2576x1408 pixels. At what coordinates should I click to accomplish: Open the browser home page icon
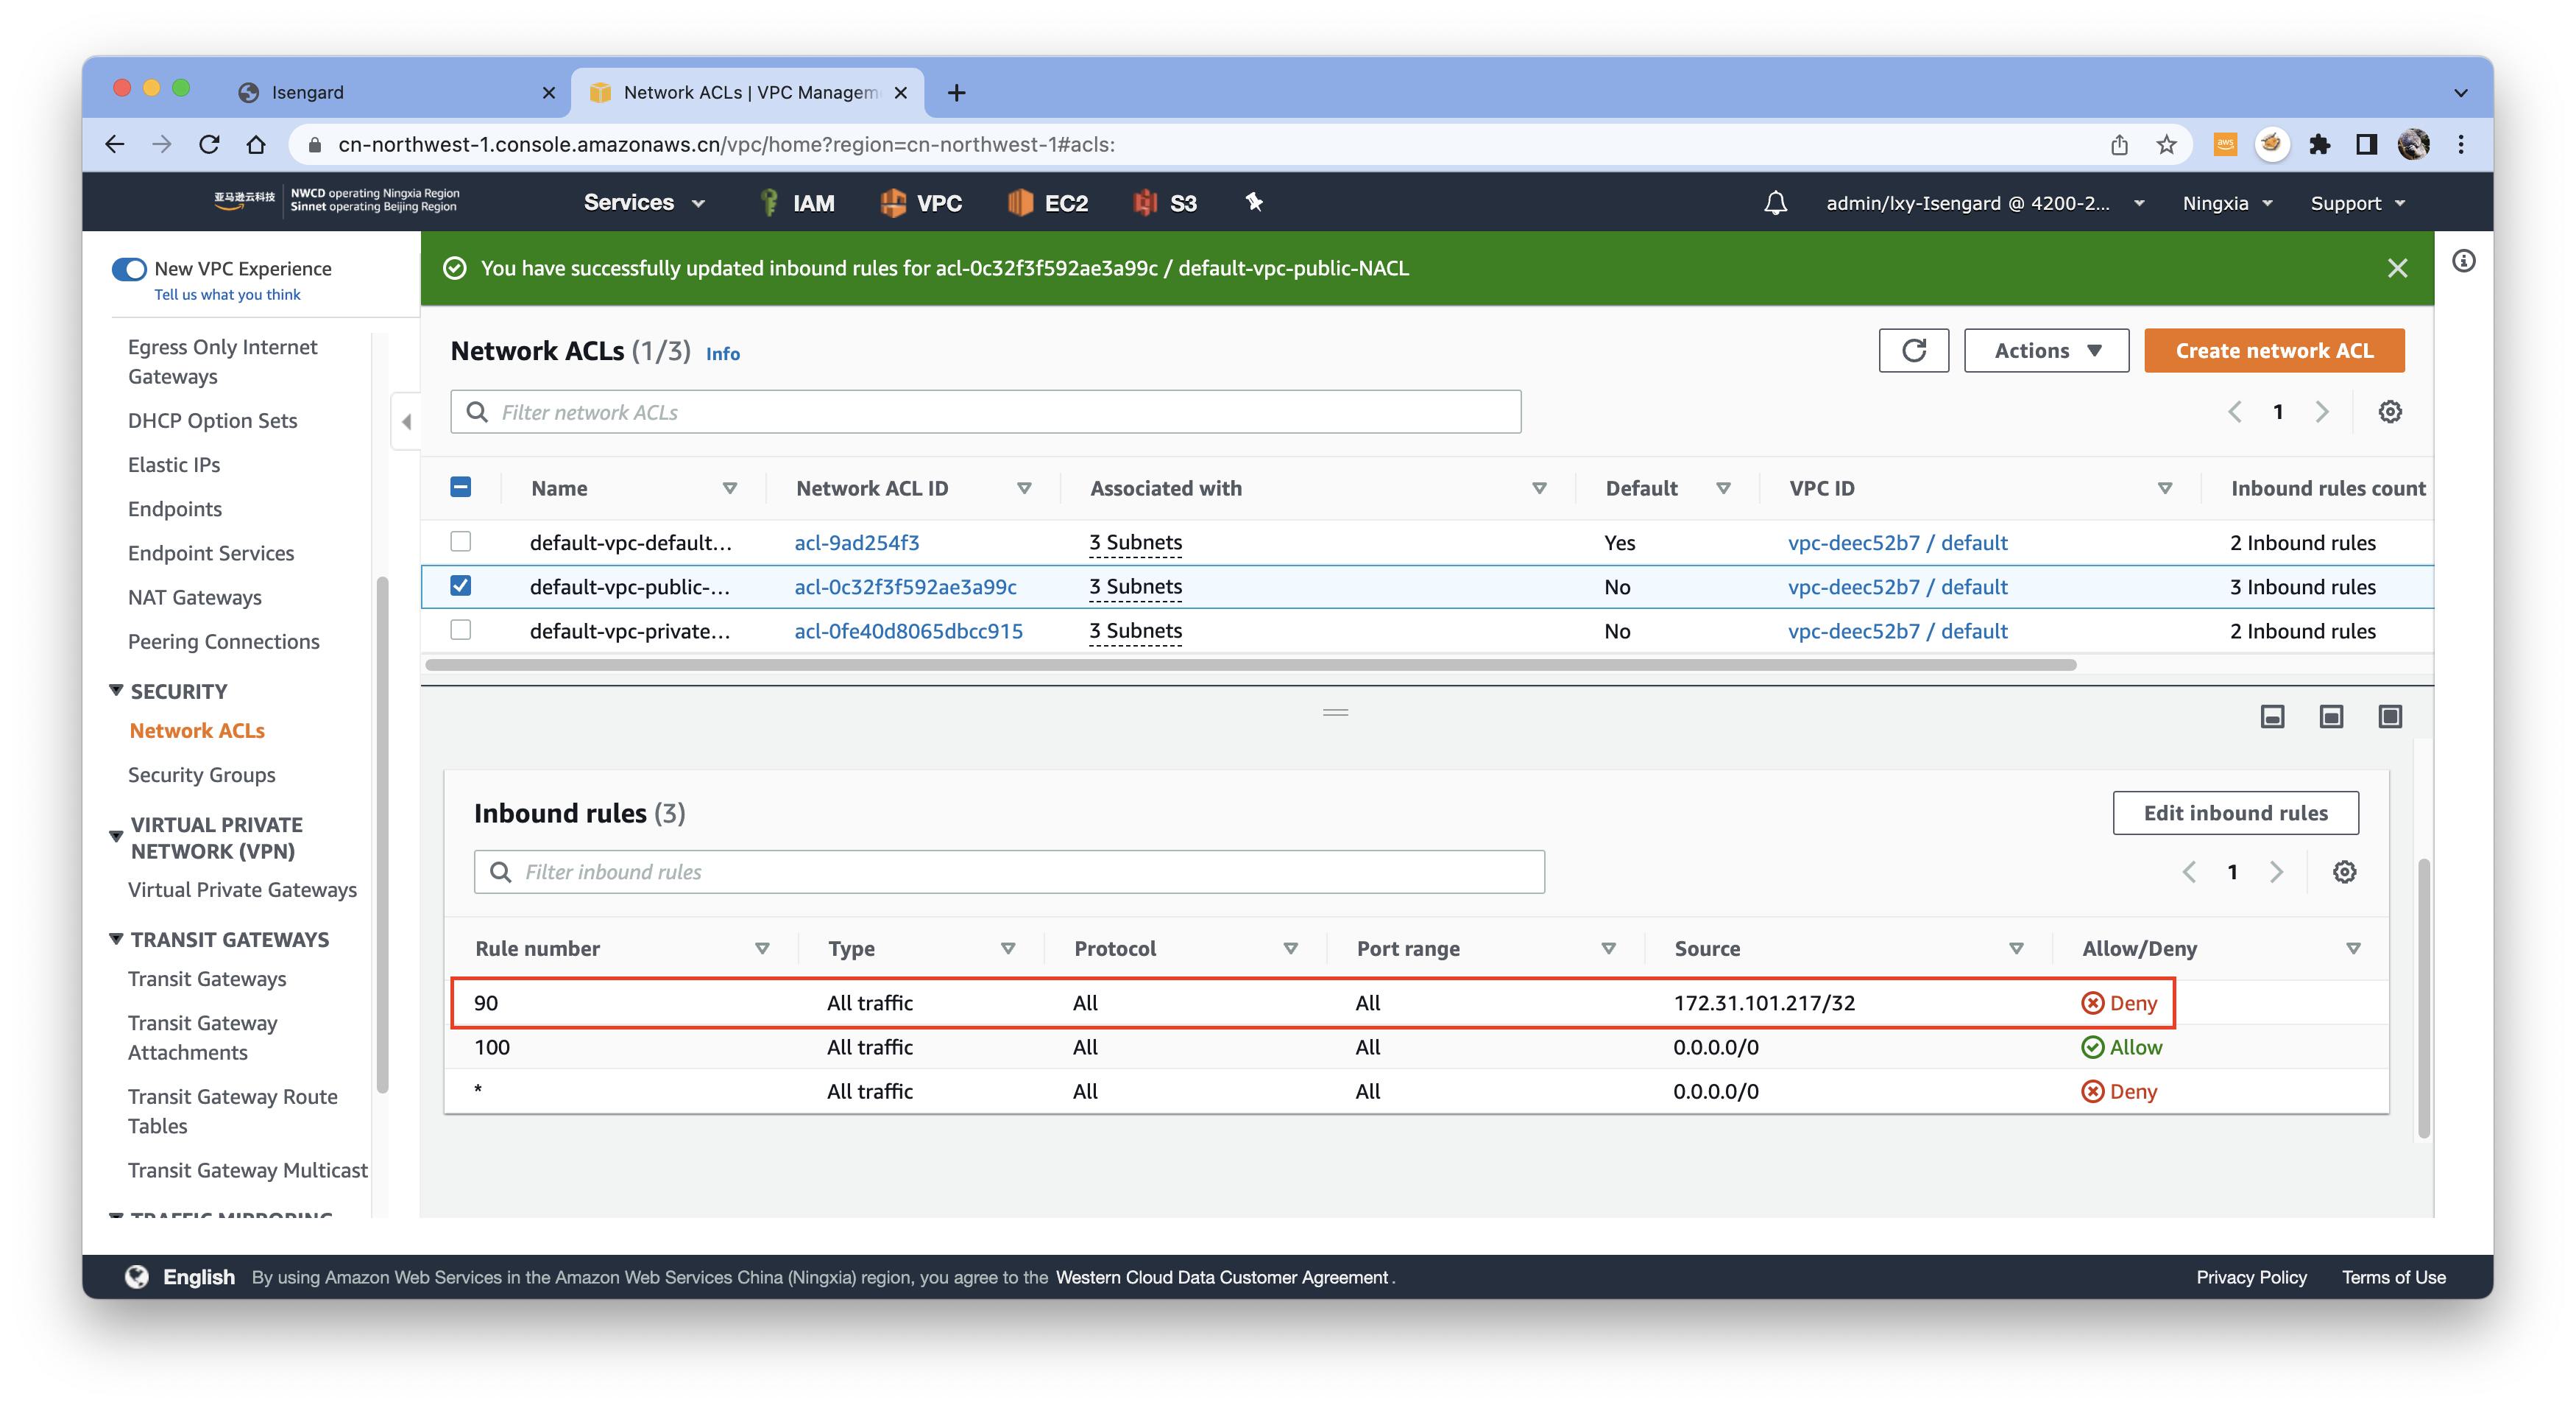pos(256,144)
